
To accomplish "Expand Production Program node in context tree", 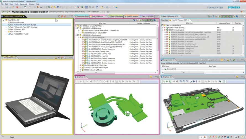I will tap(6, 22).
